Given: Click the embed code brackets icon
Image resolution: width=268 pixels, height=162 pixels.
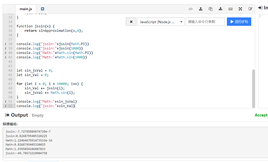Looking at the screenshot, I should tap(191, 9).
